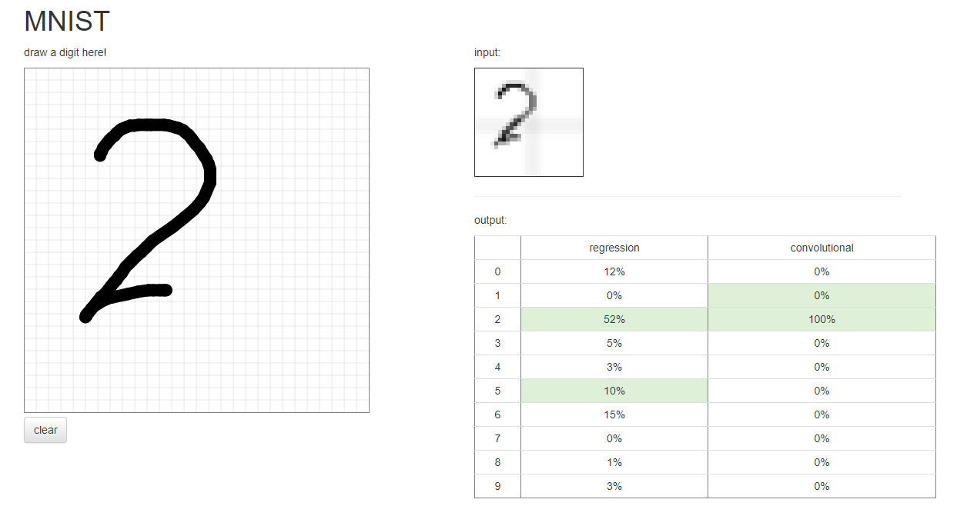957x526 pixels.
Task: Click inside the digit drawing canvas
Action: tap(196, 240)
